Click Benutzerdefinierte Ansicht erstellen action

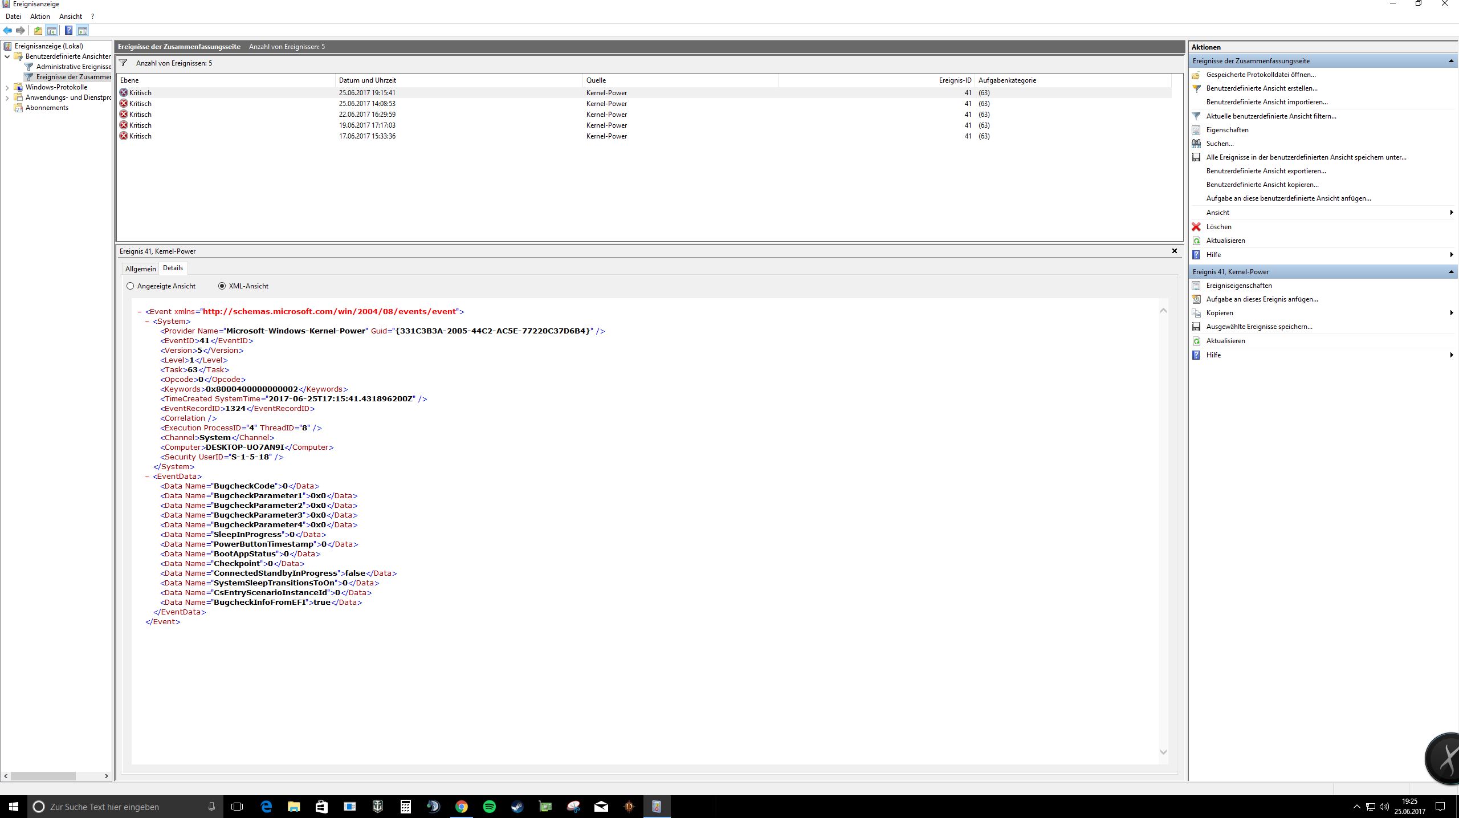tap(1261, 88)
